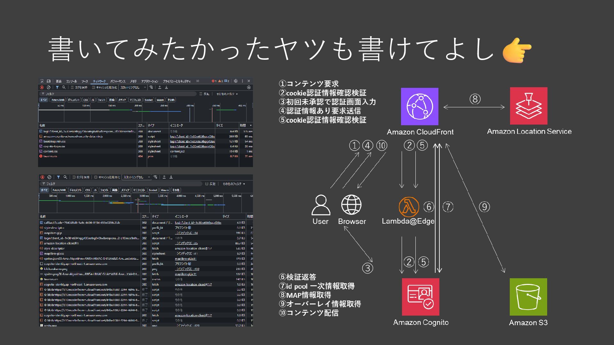Click the inspect element picker in DevTools
This screenshot has width=614, height=345.
[x=42, y=81]
